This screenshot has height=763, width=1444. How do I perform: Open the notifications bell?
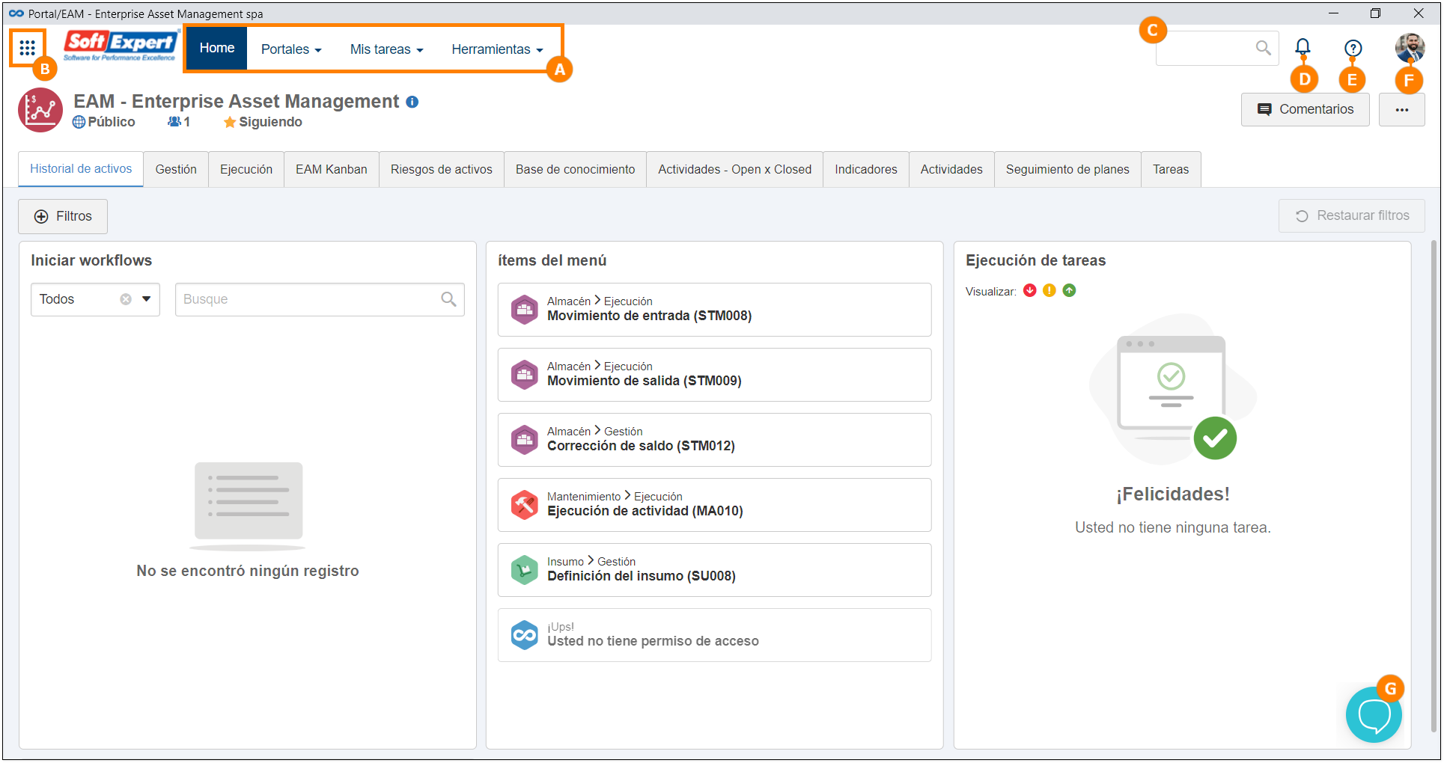[x=1303, y=47]
